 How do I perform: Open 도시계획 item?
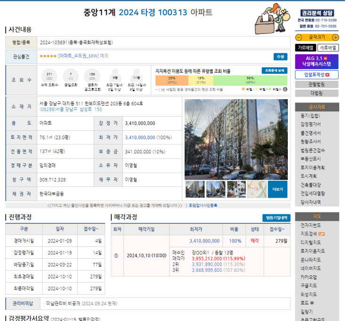click(309, 176)
